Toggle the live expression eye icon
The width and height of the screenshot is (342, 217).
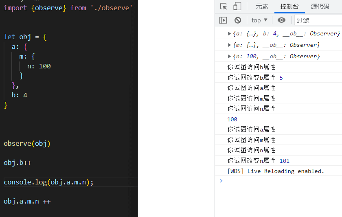pyautogui.click(x=281, y=20)
